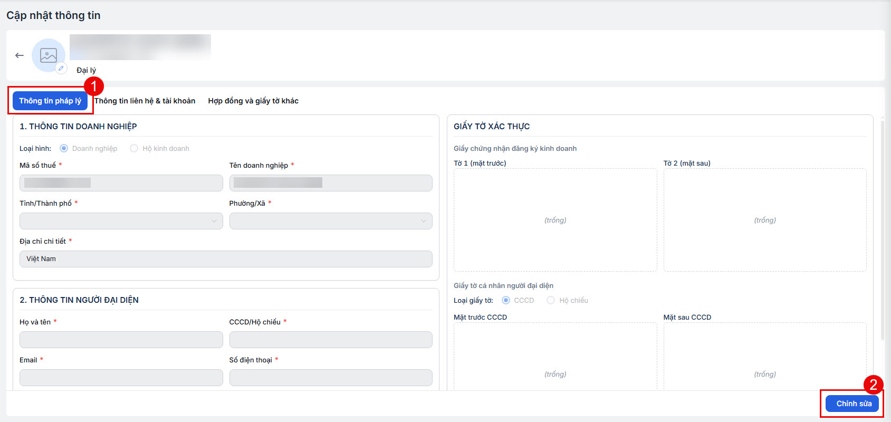Open Hợp đồng và giấy tờ khác tab
The image size is (891, 422).
253,101
